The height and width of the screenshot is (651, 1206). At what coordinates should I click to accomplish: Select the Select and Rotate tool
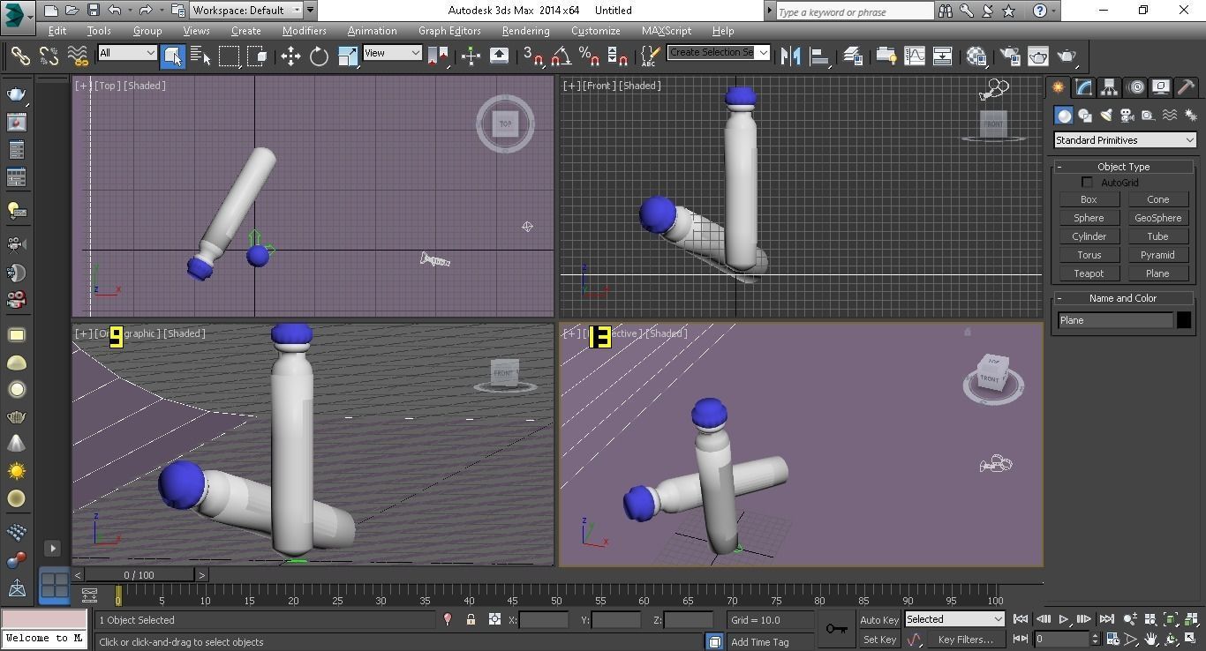(x=319, y=56)
